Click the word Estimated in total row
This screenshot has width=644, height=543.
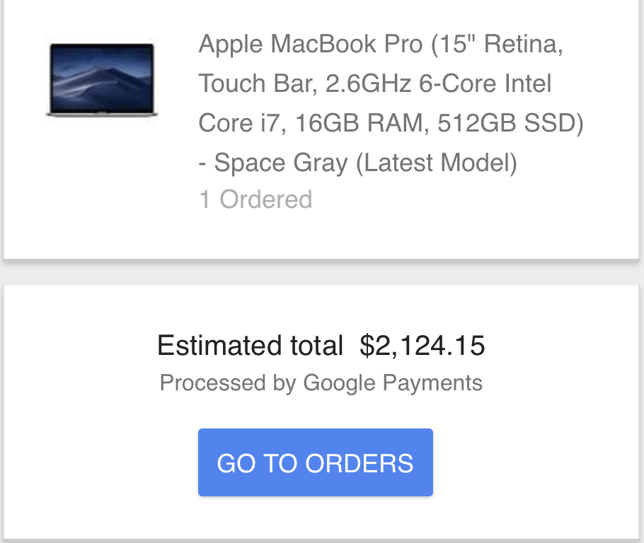[219, 346]
